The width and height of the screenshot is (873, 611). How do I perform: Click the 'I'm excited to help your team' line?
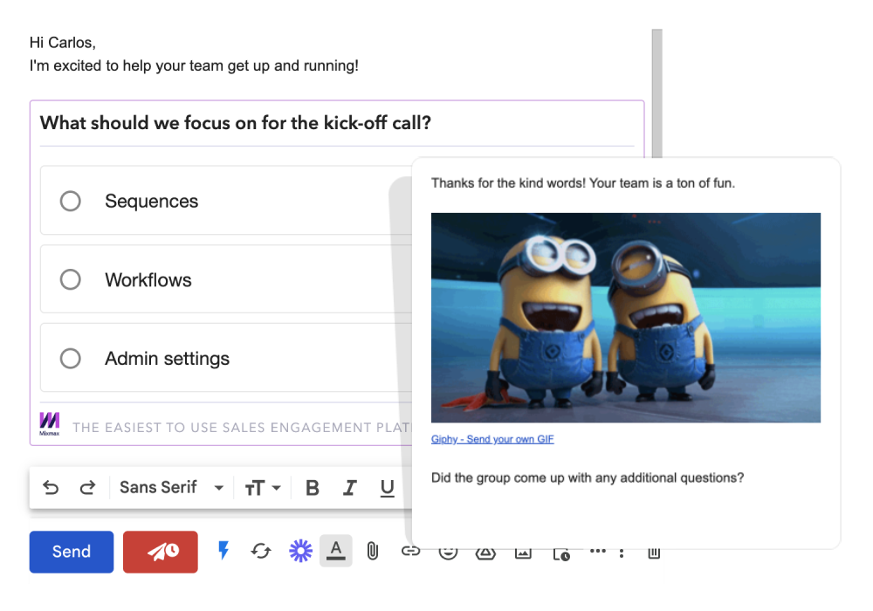coord(194,65)
